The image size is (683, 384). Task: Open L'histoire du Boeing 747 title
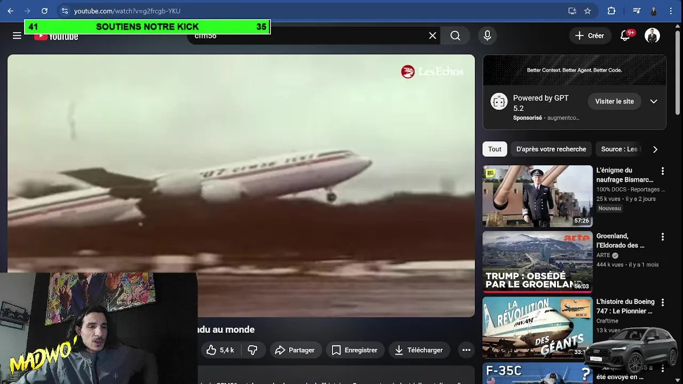625,306
